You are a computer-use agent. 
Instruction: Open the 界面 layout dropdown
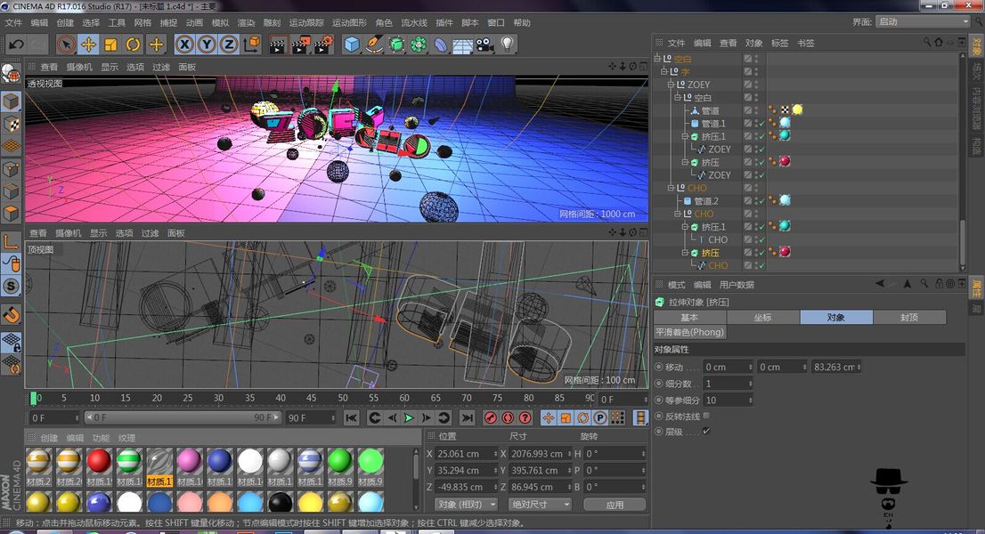coord(923,22)
